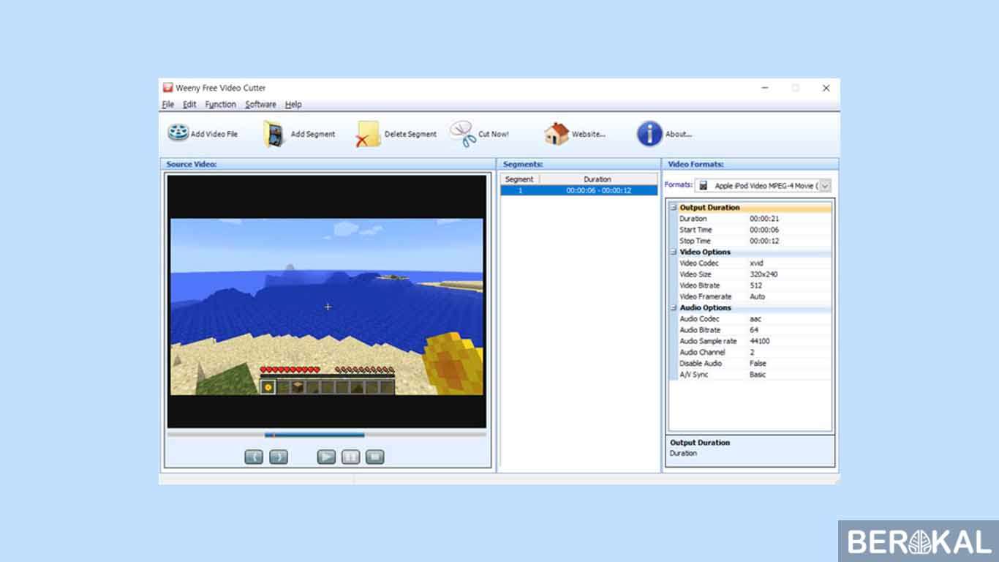Open the About info icon

pyautogui.click(x=649, y=134)
